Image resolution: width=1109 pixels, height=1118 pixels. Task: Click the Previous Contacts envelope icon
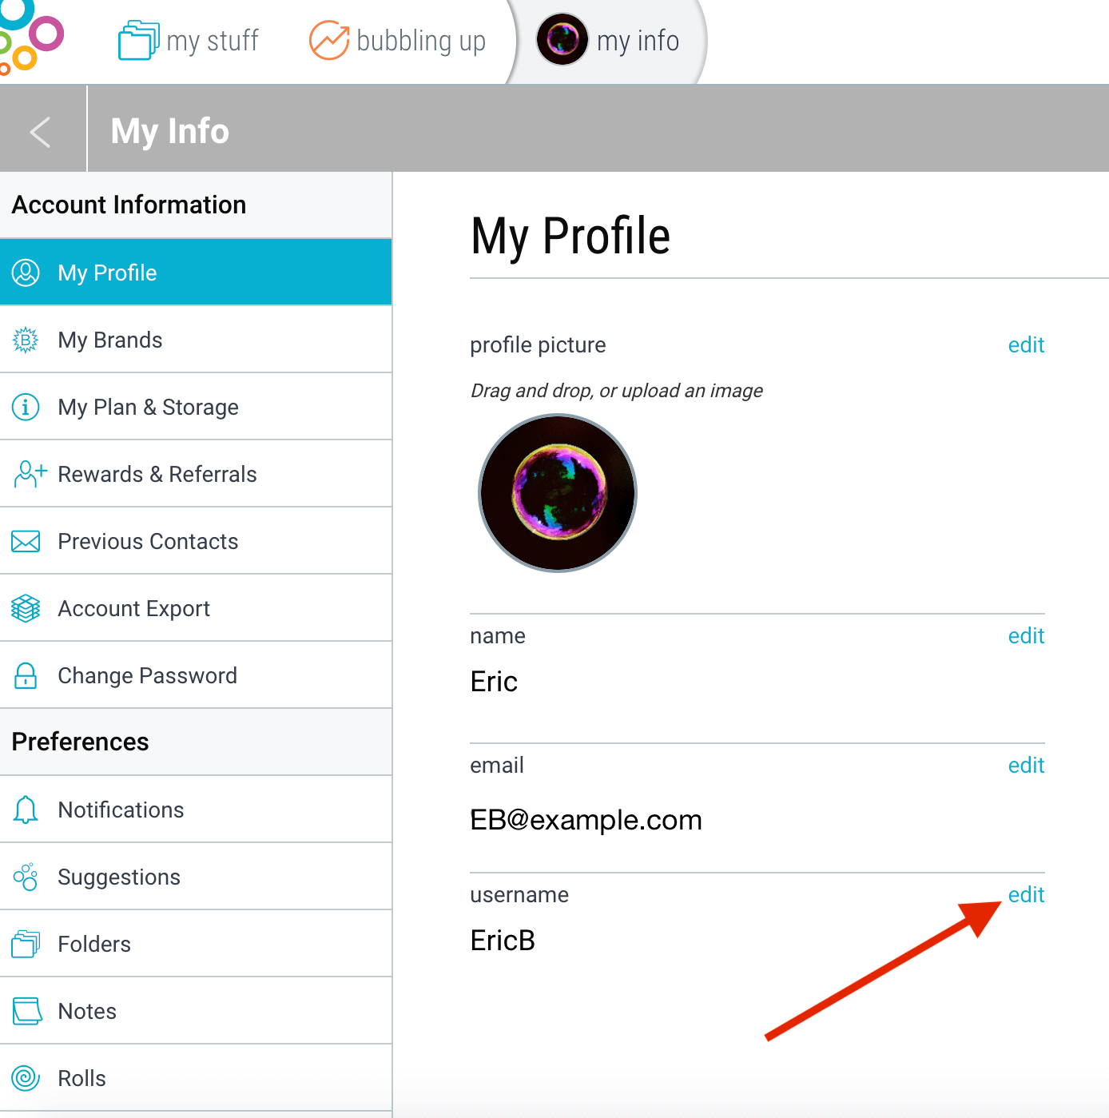(26, 542)
